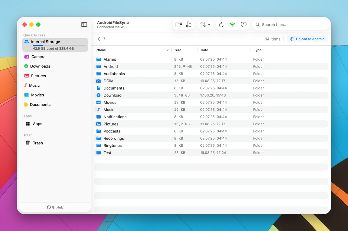Screen dimensions: 348x231
Task: Sort by the Name column header
Action: [x=133, y=50]
